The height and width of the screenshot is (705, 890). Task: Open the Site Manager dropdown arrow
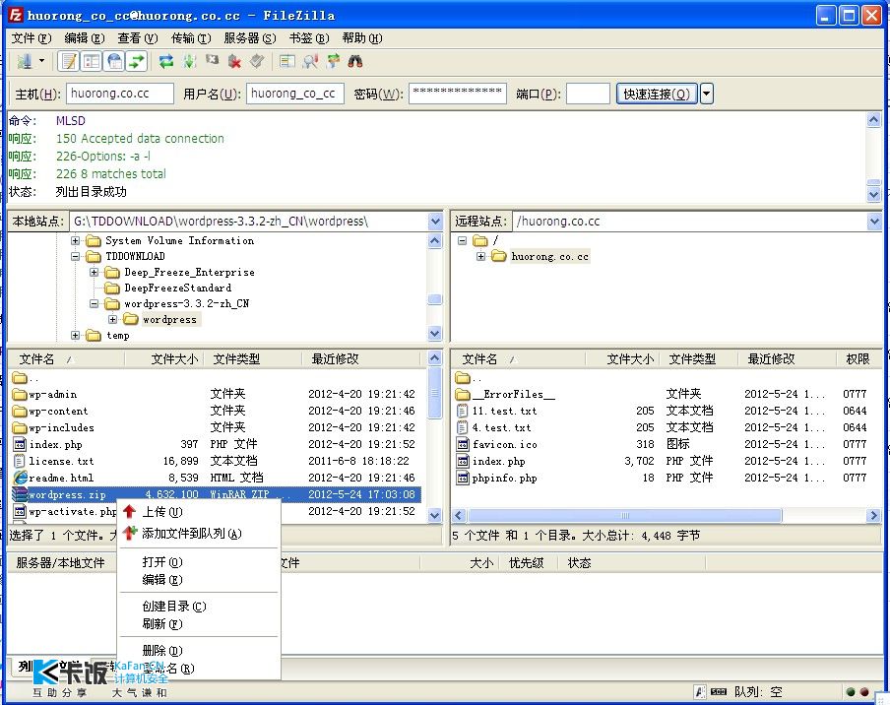pos(41,61)
